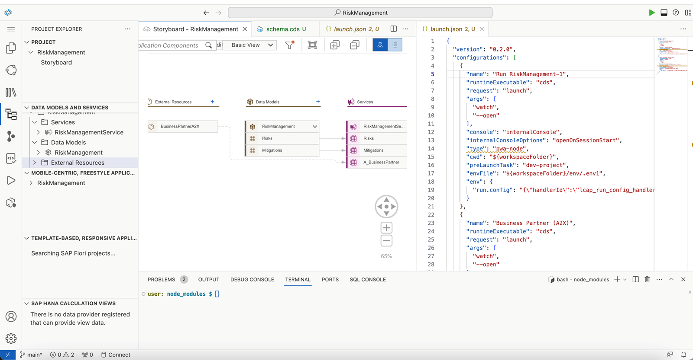Add a new External Resource with plus

[x=212, y=102]
